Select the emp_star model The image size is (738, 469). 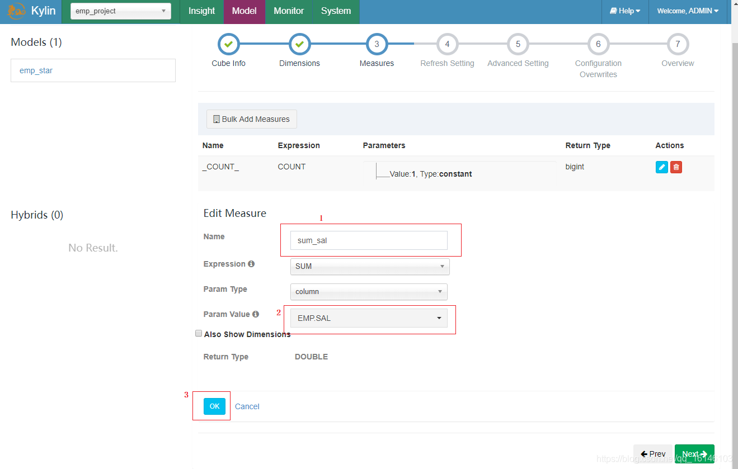click(x=93, y=70)
